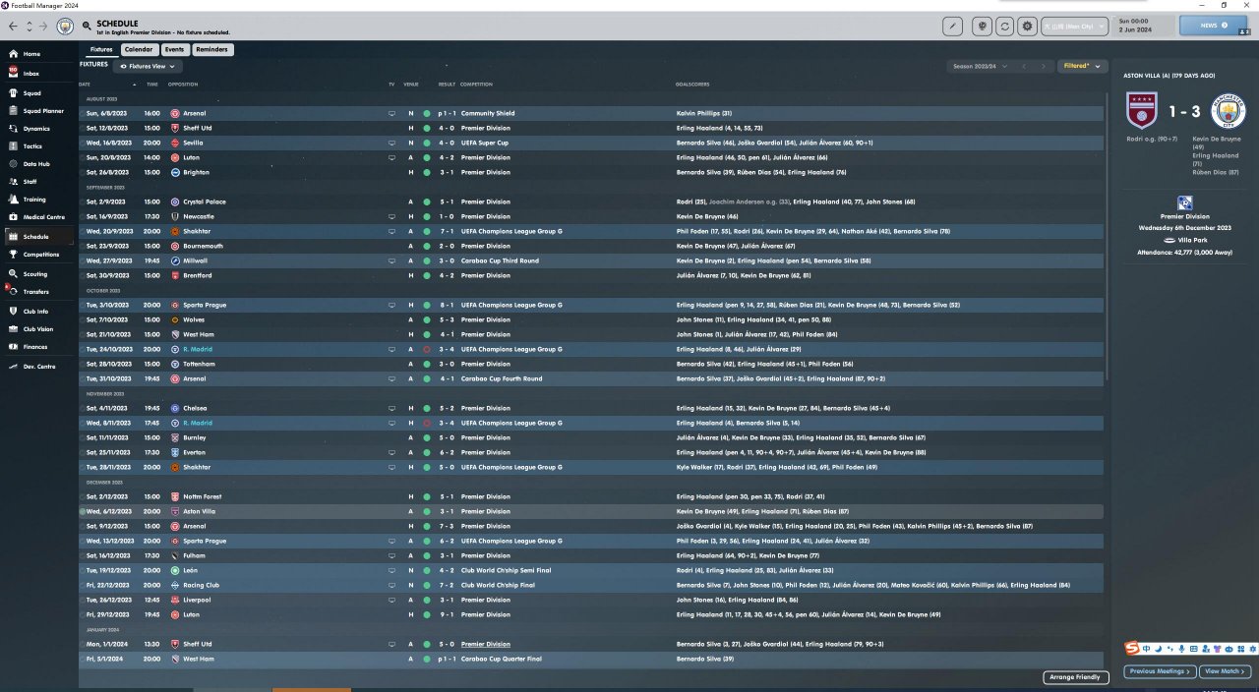1259x692 pixels.
Task: Click the Sogou input method S logo
Action: click(1134, 649)
